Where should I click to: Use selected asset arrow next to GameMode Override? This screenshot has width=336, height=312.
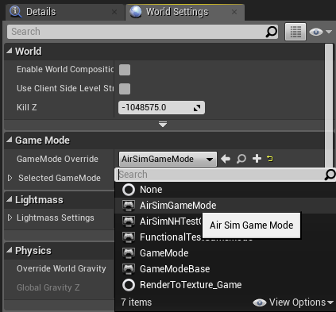[226, 159]
